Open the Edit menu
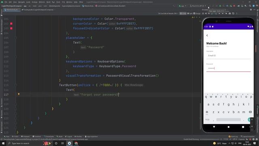259x146 pixels. 10,2
